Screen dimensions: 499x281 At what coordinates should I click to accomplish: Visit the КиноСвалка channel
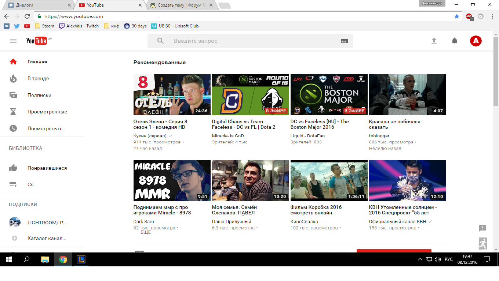tap(304, 221)
